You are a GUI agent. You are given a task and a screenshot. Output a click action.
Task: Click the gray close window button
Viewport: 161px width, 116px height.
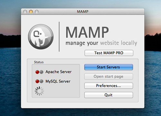point(25,12)
